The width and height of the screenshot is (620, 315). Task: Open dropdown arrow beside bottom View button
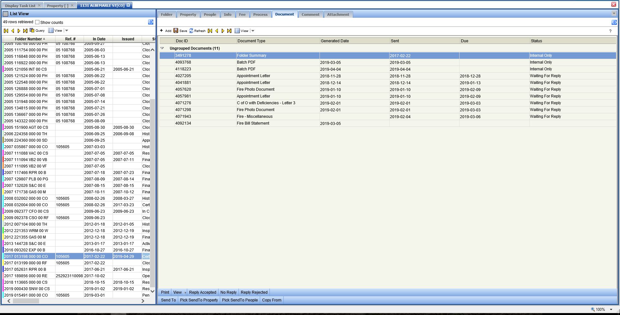coord(185,292)
